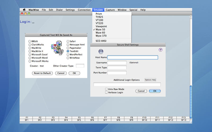Click the help question mark in Secure Shell Settings

point(161,50)
